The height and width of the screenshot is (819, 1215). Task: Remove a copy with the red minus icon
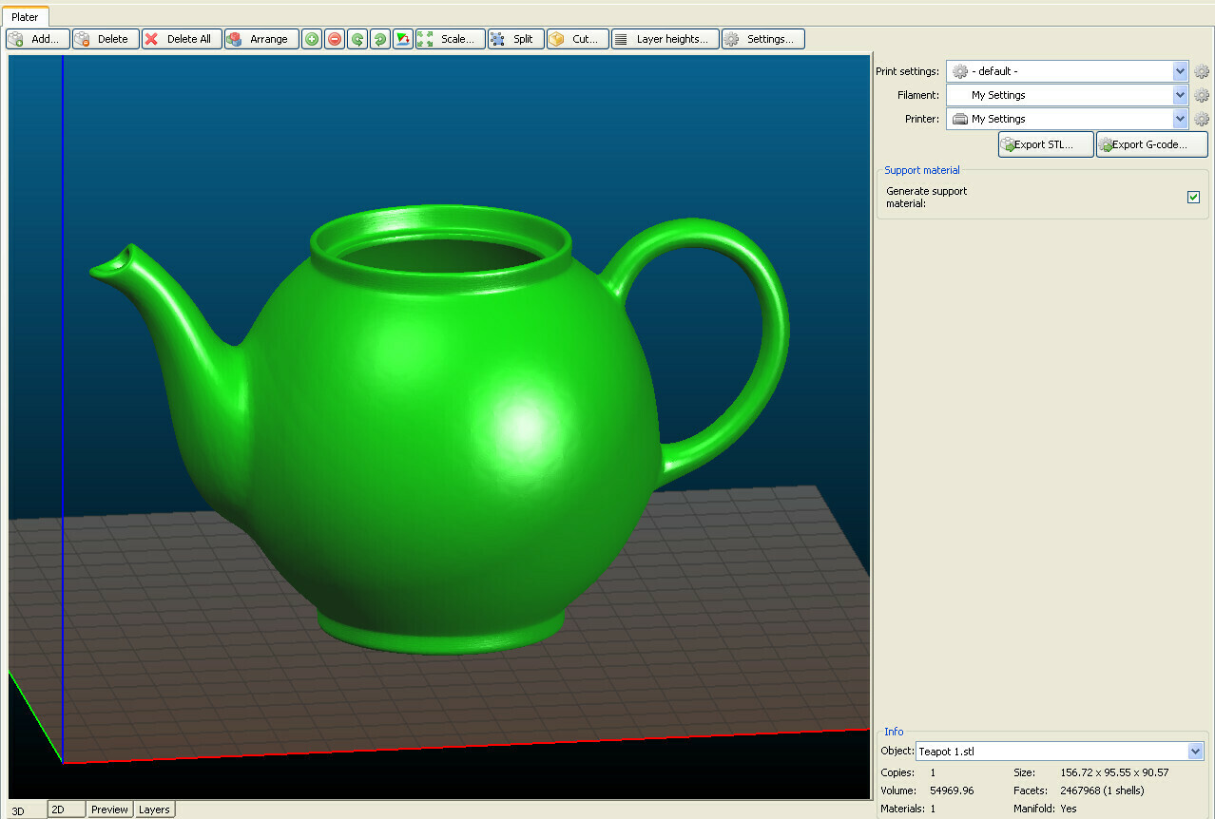tap(335, 39)
